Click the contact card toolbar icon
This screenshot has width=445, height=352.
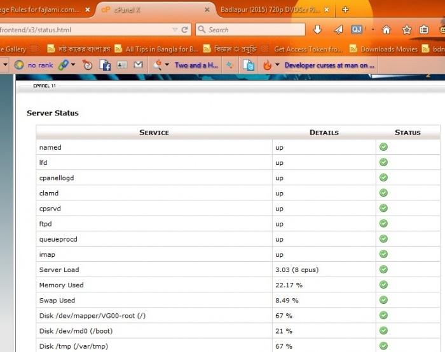pyautogui.click(x=122, y=65)
